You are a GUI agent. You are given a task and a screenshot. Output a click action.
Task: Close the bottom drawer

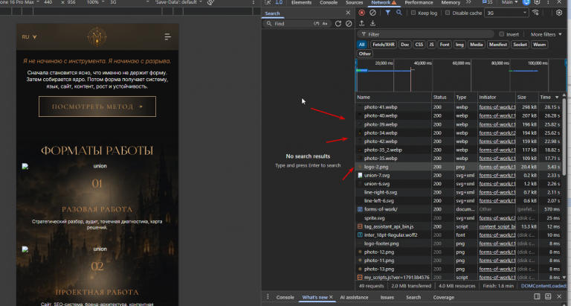(x=559, y=296)
